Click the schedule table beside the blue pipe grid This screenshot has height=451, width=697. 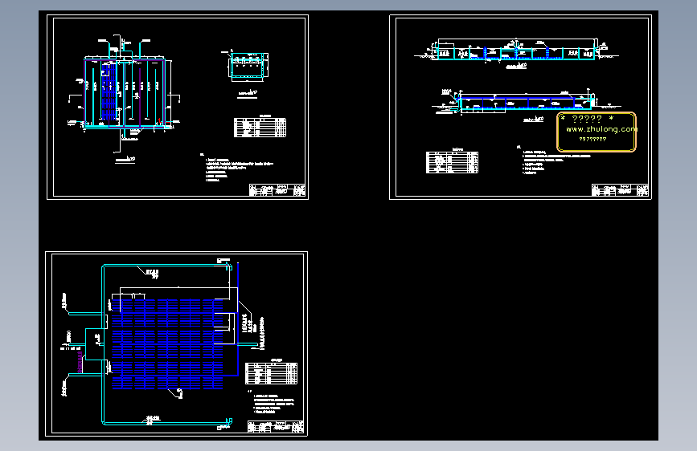271,373
